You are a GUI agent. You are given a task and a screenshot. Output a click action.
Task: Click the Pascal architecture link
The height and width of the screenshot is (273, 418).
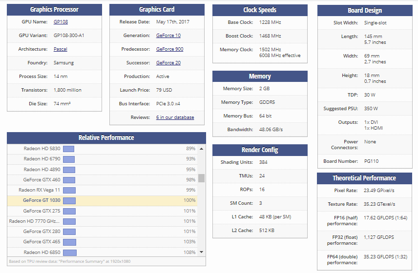tap(61, 49)
